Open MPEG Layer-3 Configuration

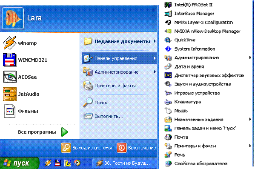click(x=199, y=23)
